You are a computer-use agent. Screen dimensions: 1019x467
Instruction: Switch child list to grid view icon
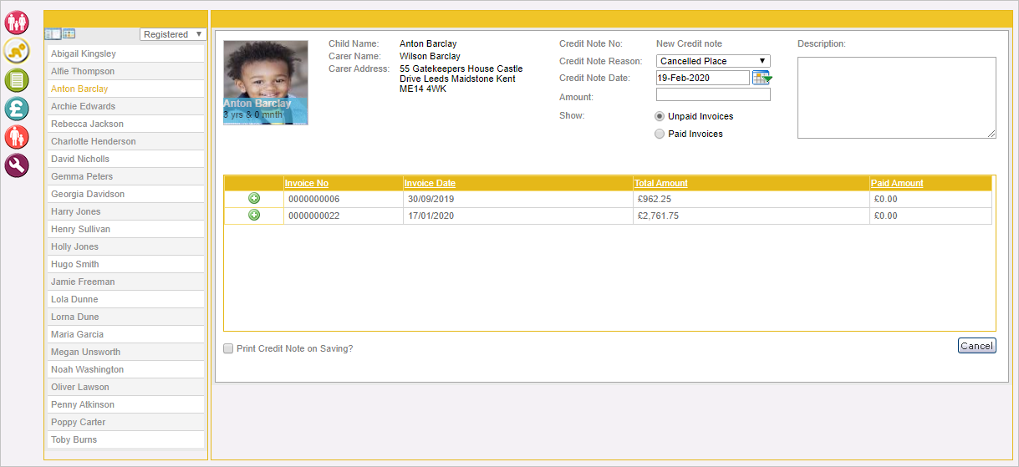pos(69,34)
